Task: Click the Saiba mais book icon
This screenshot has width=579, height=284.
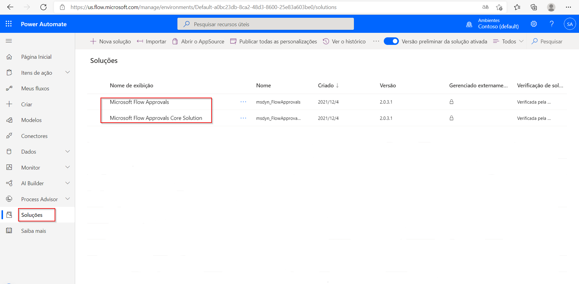Action: (9, 231)
